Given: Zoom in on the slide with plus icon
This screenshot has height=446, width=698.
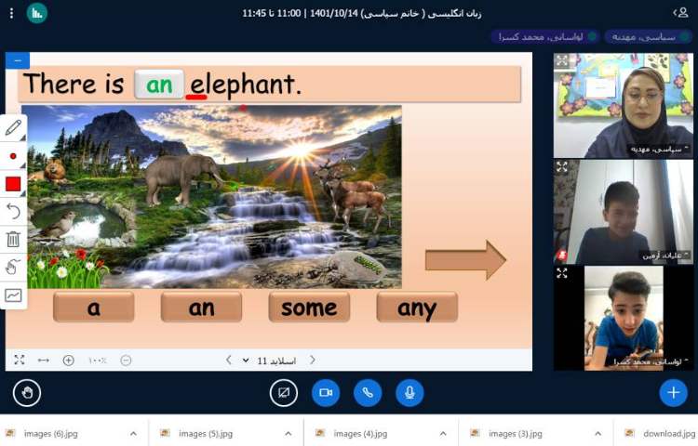Looking at the screenshot, I should click(69, 361).
